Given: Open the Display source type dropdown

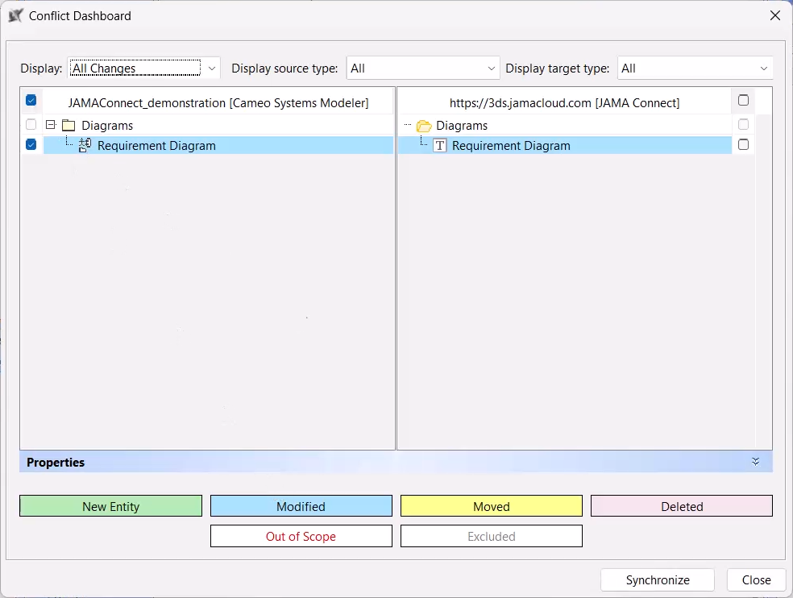Looking at the screenshot, I should coord(423,69).
